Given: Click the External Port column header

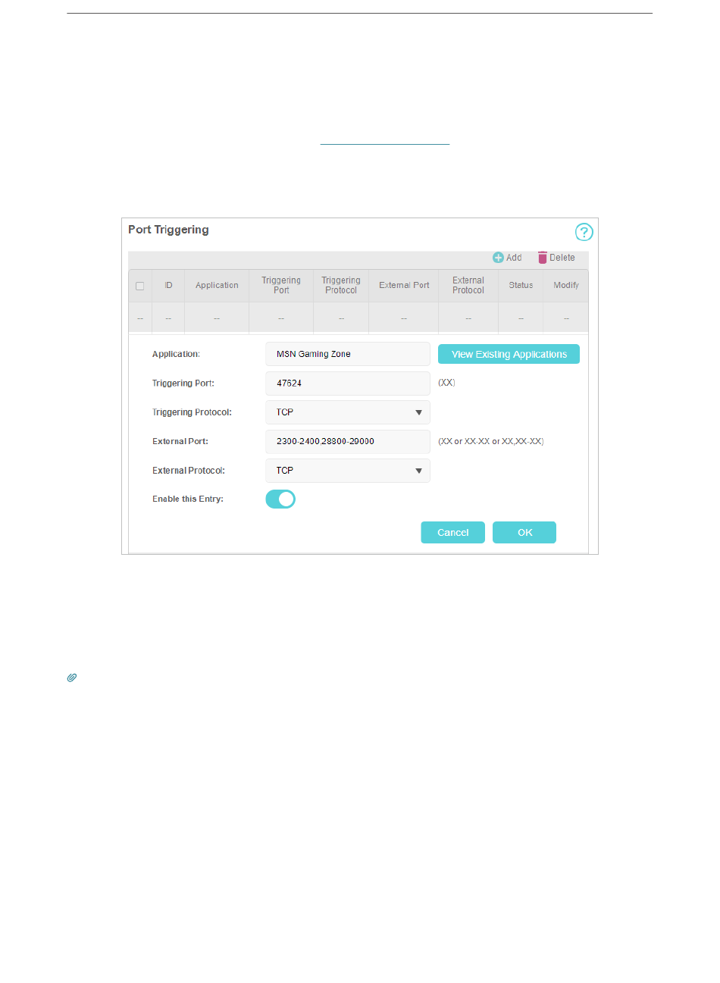Looking at the screenshot, I should point(404,286).
